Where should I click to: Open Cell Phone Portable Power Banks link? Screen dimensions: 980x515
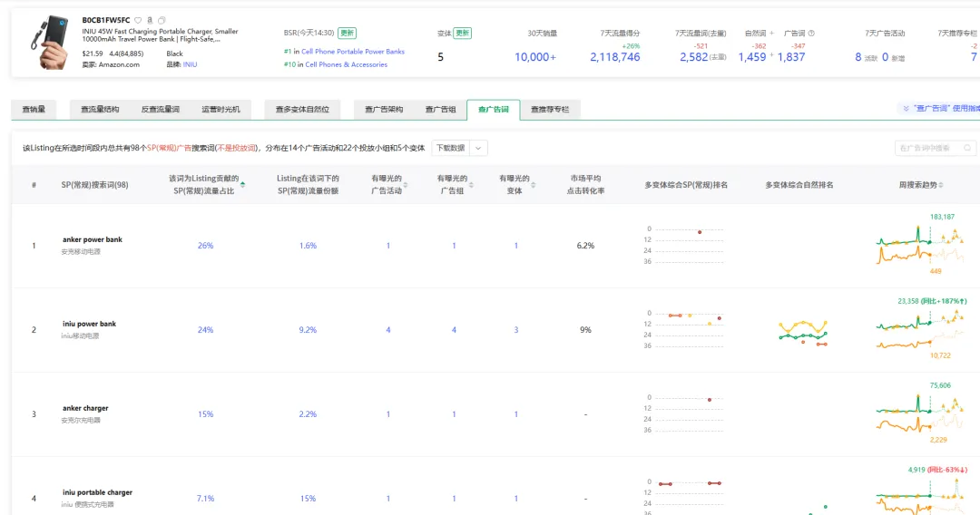[353, 51]
